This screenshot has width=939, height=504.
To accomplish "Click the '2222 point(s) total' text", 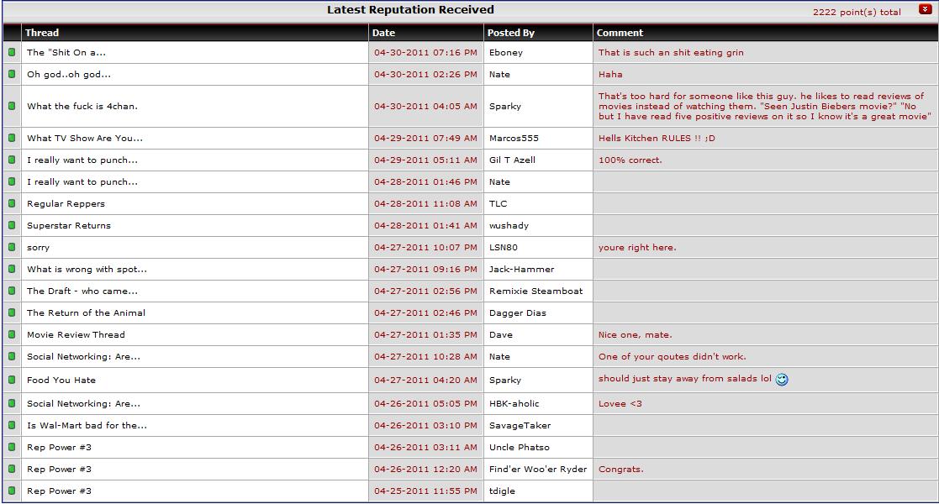I will 857,12.
